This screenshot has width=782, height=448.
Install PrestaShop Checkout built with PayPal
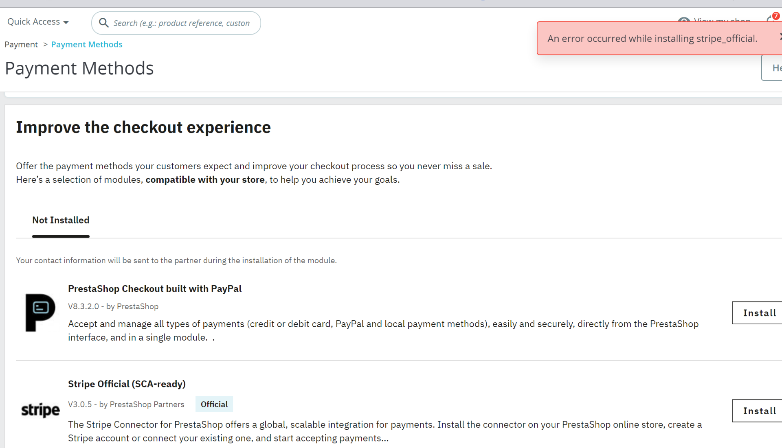click(x=758, y=313)
